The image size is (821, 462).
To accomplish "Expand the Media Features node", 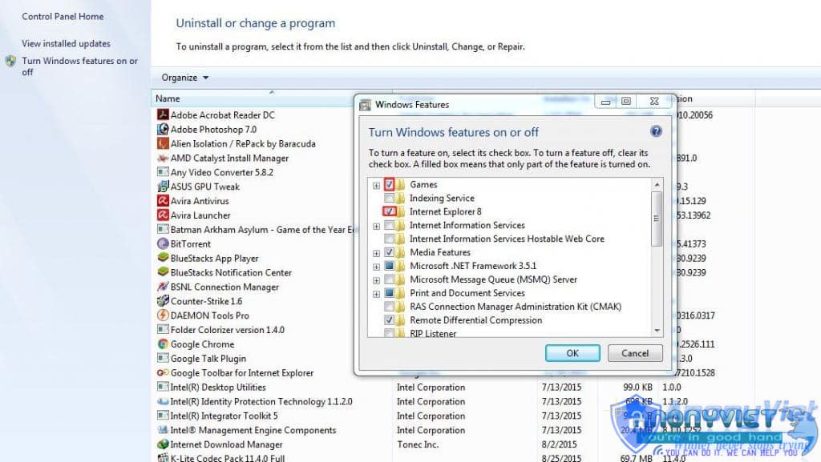I will [376, 254].
